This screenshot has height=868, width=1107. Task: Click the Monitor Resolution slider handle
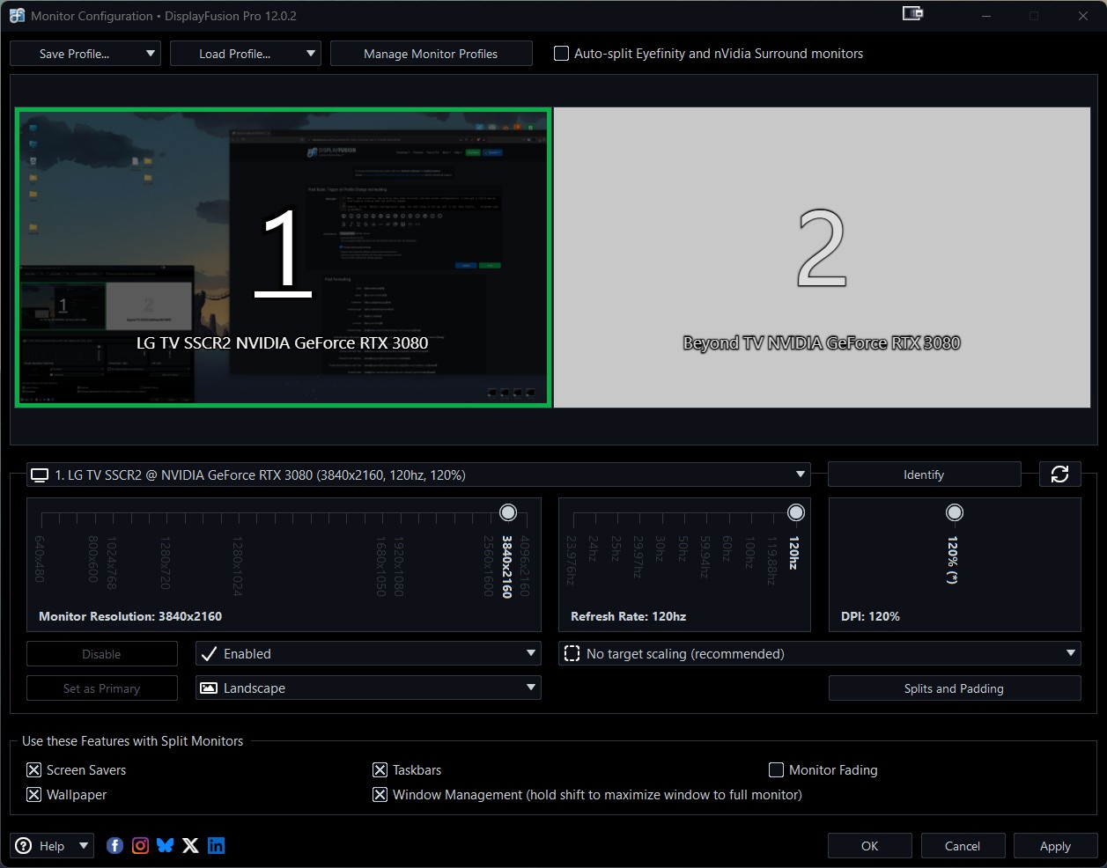508,512
